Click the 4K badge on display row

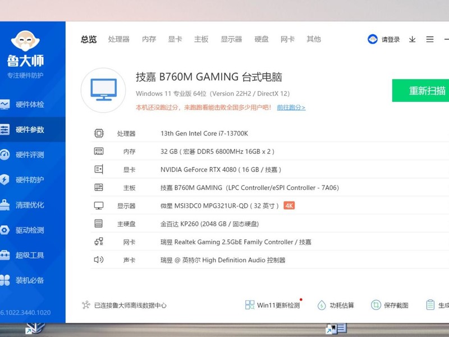click(289, 206)
